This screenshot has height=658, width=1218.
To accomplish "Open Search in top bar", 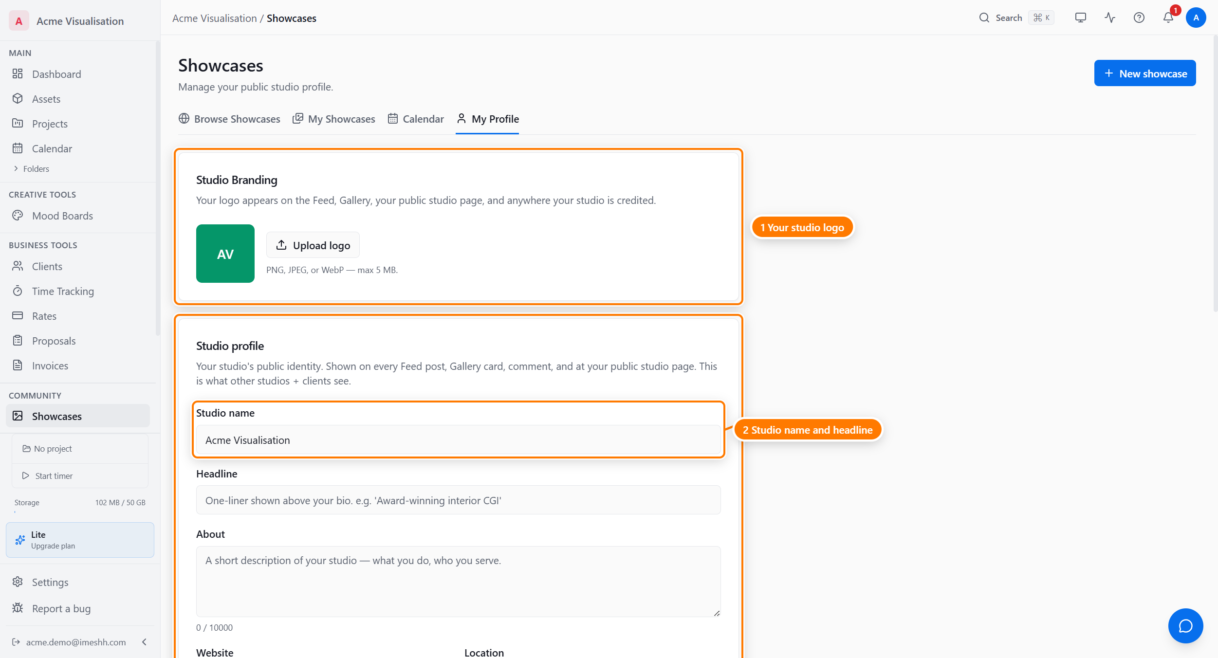I will coord(1000,18).
